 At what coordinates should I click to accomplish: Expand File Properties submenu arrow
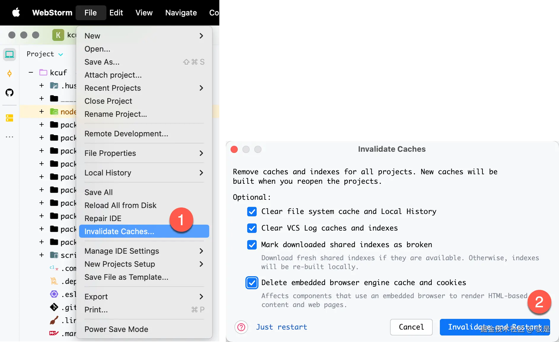201,153
